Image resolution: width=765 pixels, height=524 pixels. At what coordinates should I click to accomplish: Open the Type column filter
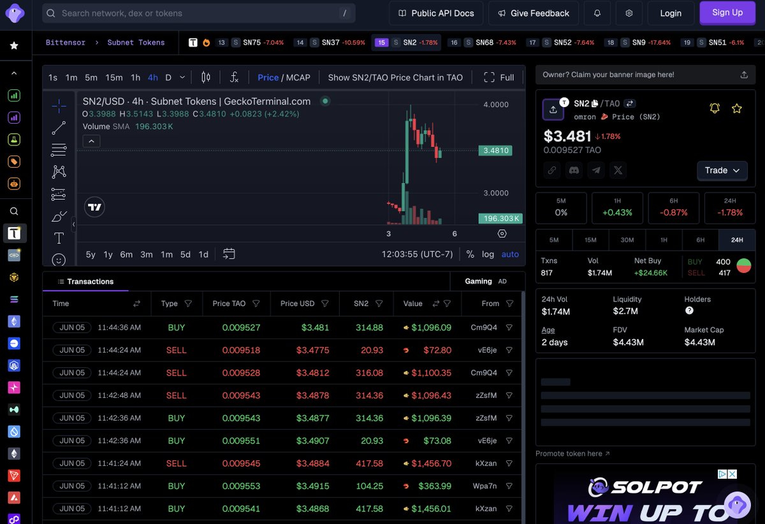click(x=188, y=303)
